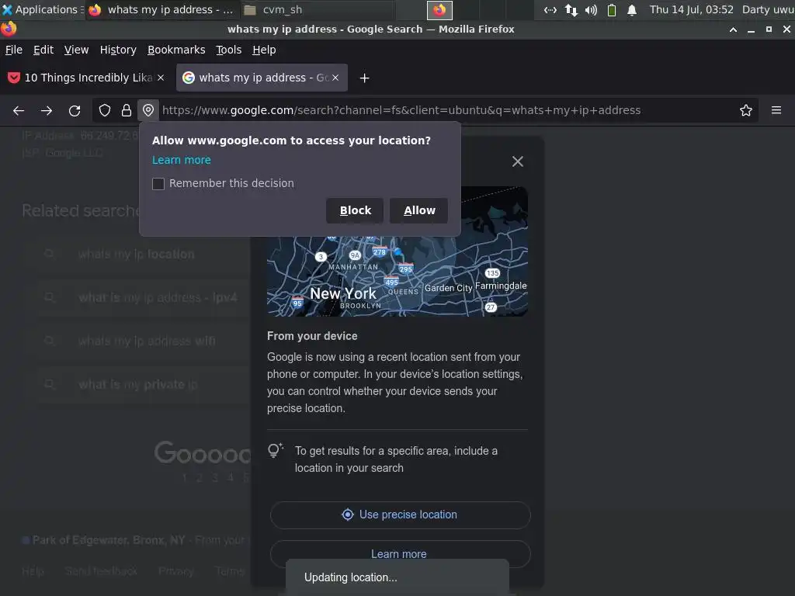Screen dimensions: 795x596
Task: Allow google.com to access location
Action: pyautogui.click(x=418, y=210)
